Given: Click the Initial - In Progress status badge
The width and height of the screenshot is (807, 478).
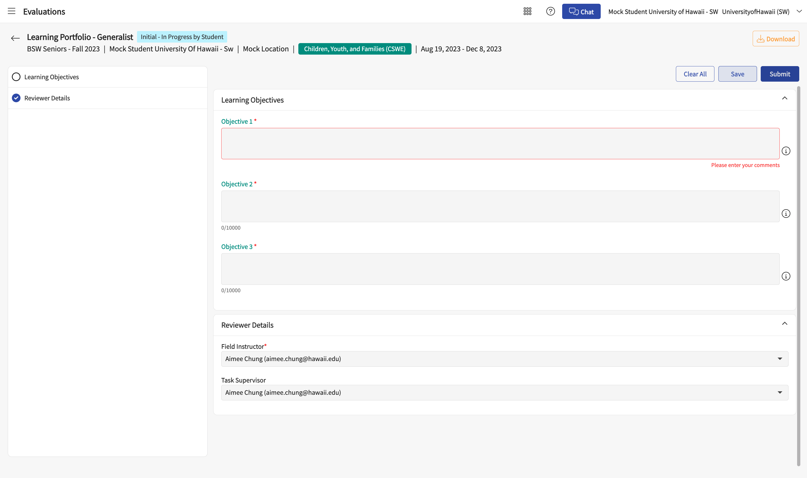Looking at the screenshot, I should (x=182, y=37).
